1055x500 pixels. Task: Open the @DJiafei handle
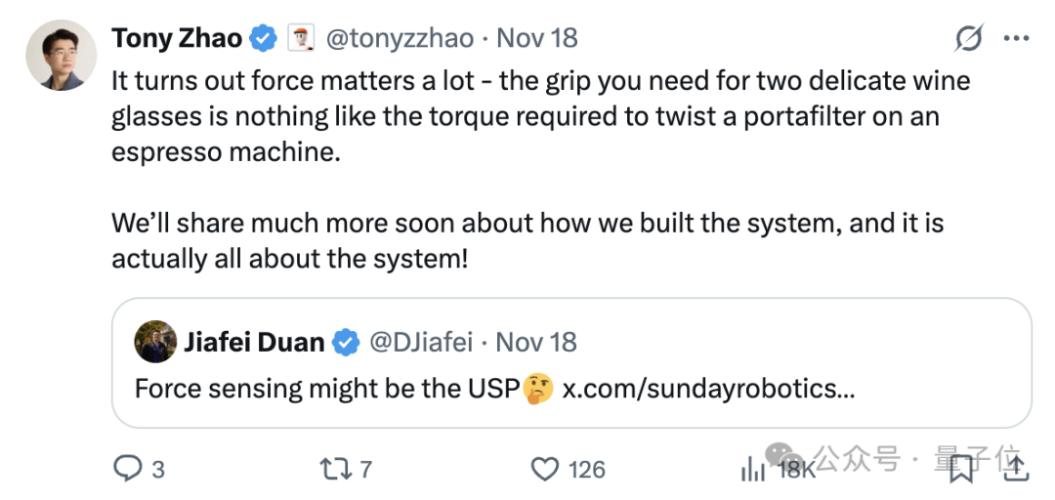pyautogui.click(x=420, y=342)
